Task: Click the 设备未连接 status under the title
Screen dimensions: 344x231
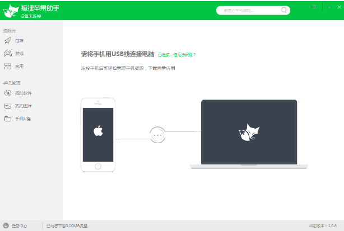Action: pos(31,16)
